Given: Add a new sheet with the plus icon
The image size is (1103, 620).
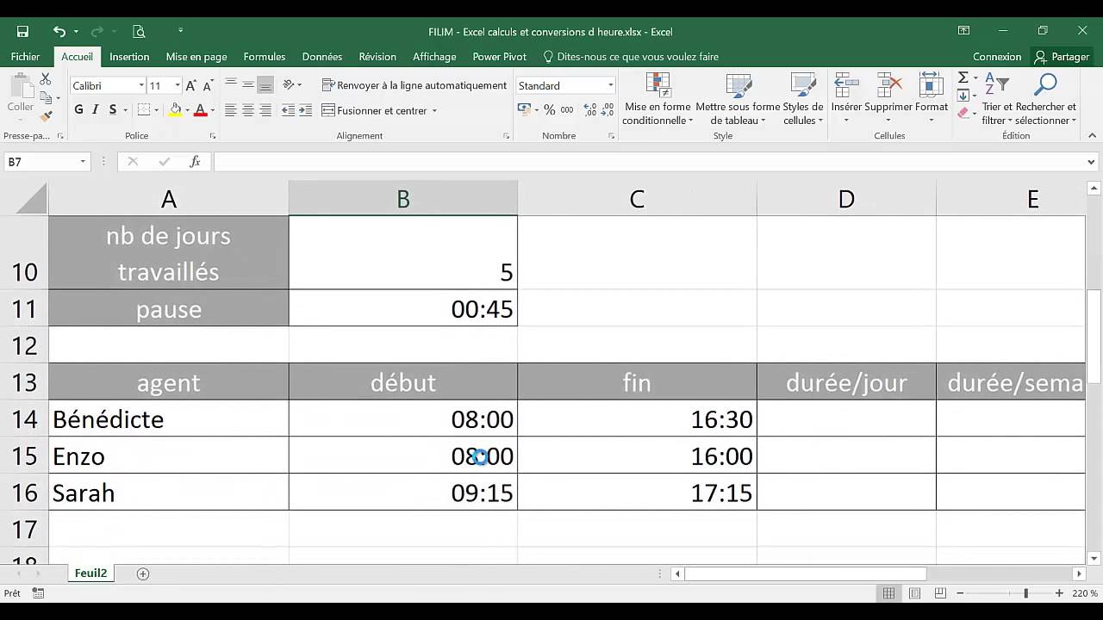Looking at the screenshot, I should [143, 573].
